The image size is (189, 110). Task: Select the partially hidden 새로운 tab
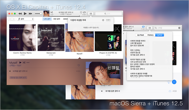[65, 19]
